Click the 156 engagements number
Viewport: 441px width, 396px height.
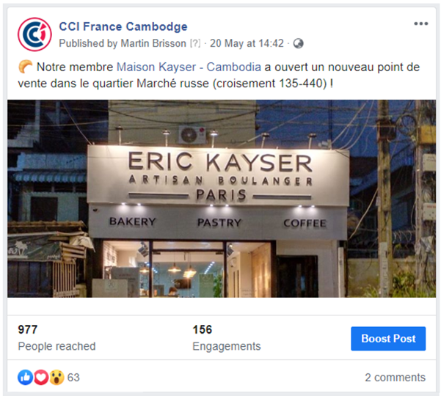click(203, 329)
